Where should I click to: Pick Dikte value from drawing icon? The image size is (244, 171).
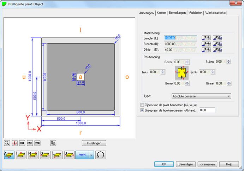coord(206,50)
